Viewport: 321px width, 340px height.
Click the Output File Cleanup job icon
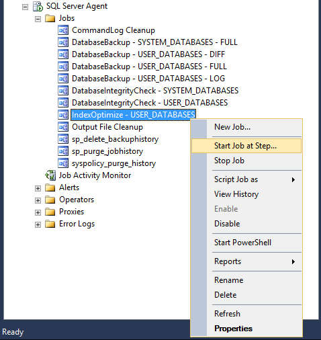point(63,127)
